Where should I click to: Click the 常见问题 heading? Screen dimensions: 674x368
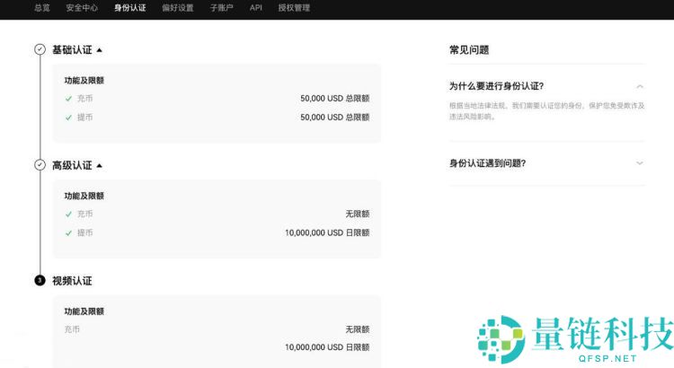click(x=469, y=49)
